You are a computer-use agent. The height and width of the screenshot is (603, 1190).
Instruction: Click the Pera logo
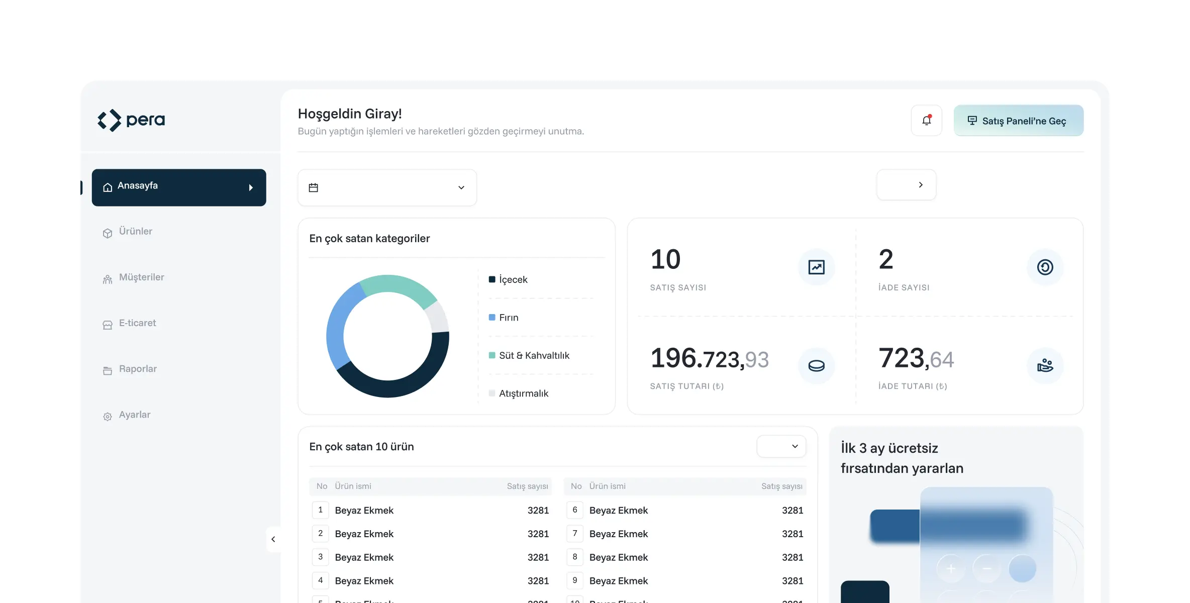pos(131,120)
